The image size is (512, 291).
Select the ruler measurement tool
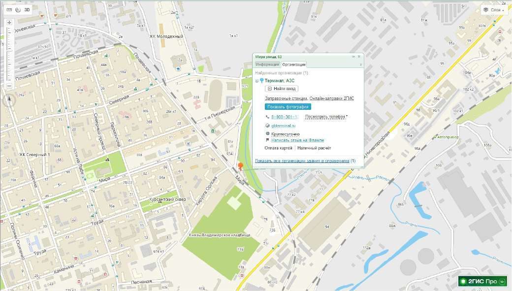[9, 10]
